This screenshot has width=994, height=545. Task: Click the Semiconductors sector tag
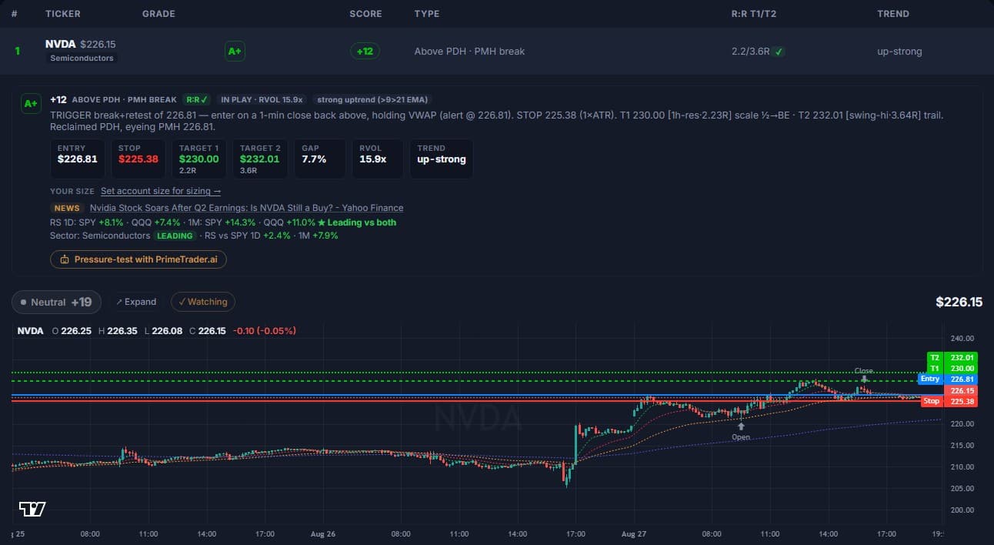pyautogui.click(x=82, y=59)
